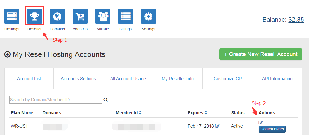Sort accounts by Expires column
The height and width of the screenshot is (135, 309).
(206, 113)
